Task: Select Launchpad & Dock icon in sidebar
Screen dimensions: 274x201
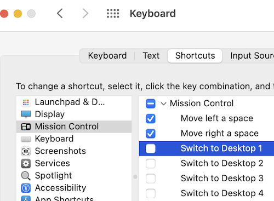Action: (x=26, y=102)
